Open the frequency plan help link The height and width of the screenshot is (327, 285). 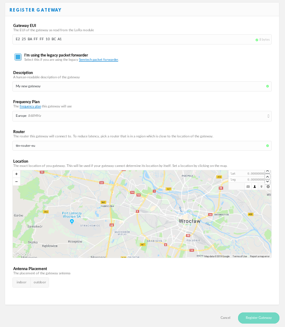pos(30,106)
